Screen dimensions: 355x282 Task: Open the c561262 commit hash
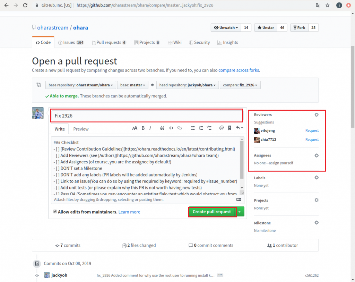[312, 275]
